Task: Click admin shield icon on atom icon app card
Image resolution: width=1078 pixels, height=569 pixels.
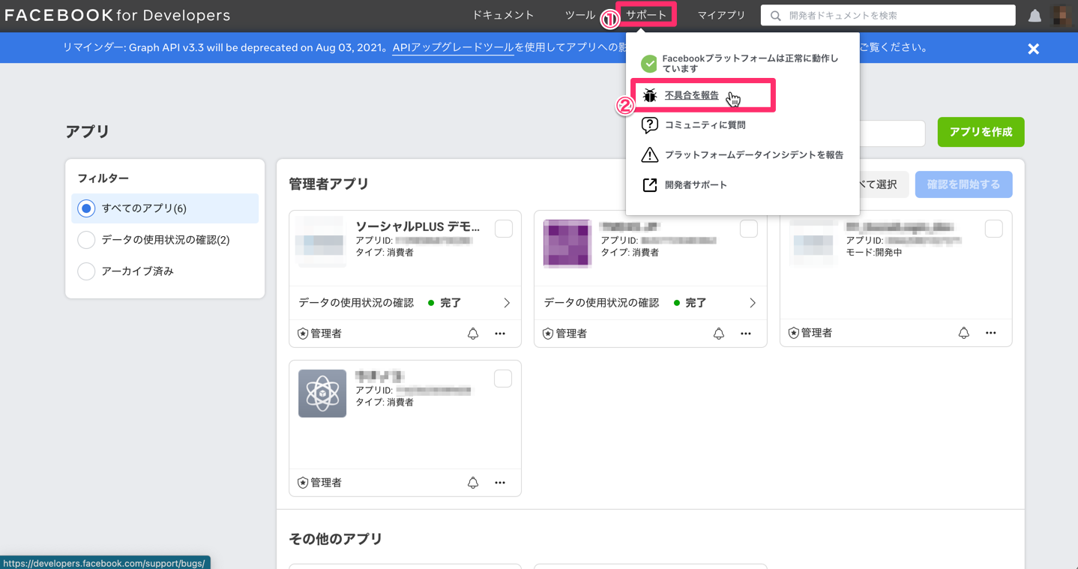Action: tap(303, 483)
